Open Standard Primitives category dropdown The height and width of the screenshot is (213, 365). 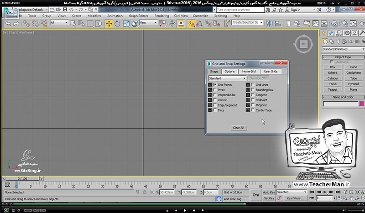coord(343,49)
